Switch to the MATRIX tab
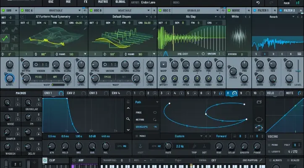Viewport: 304px width, 168px height. [103, 2]
